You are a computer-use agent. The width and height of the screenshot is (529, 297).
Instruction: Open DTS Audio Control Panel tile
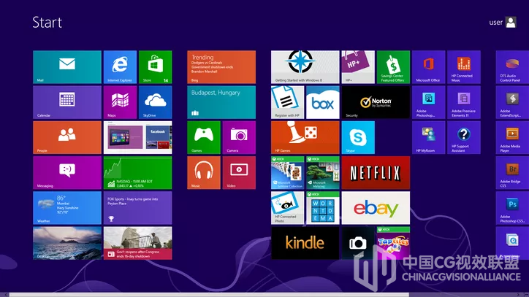coord(512,67)
